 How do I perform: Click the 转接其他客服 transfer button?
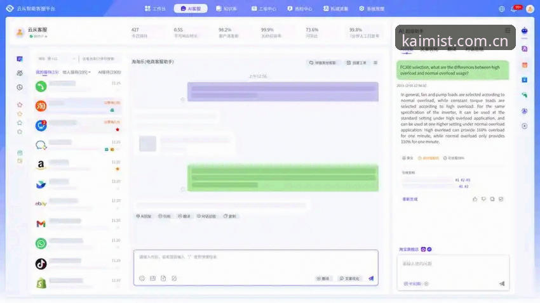click(323, 63)
